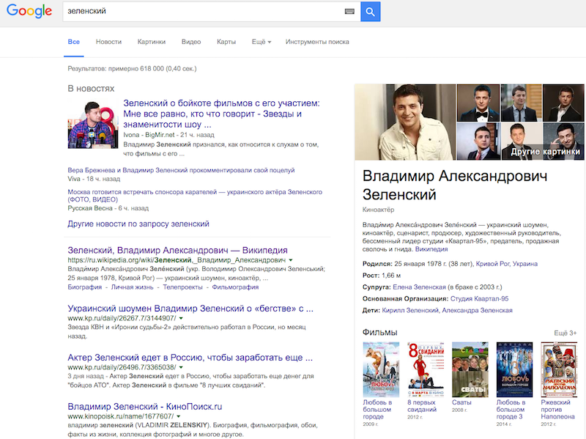
Task: Expand dropdown arrow next to wikipedia URL
Action: (x=291, y=260)
